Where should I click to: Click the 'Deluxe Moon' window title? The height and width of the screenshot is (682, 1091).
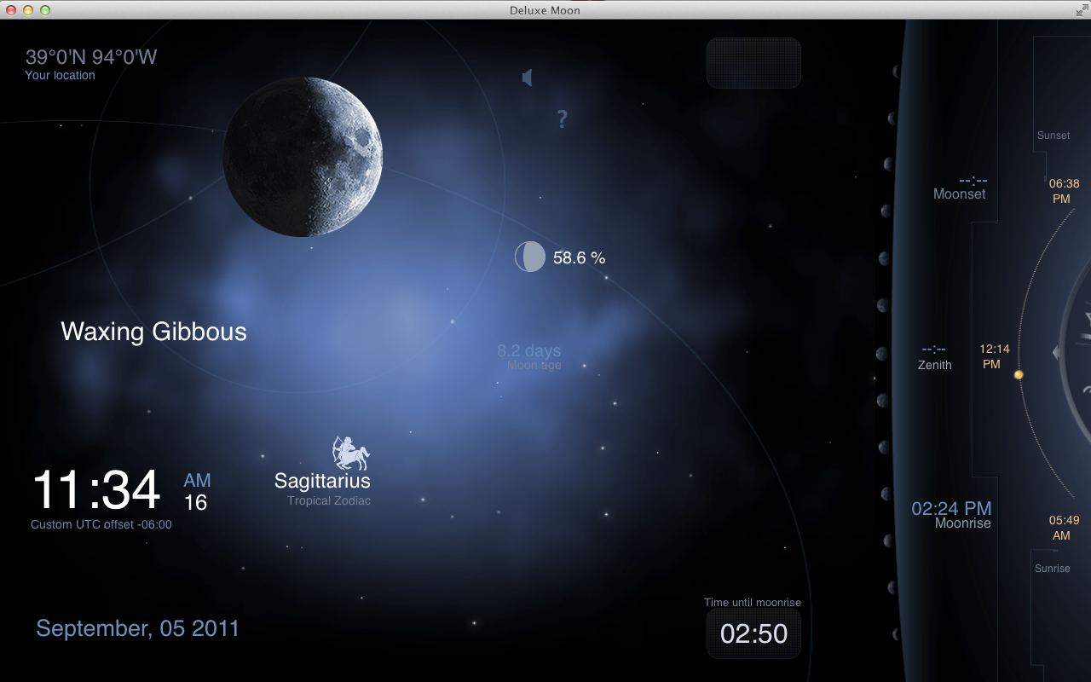click(545, 10)
